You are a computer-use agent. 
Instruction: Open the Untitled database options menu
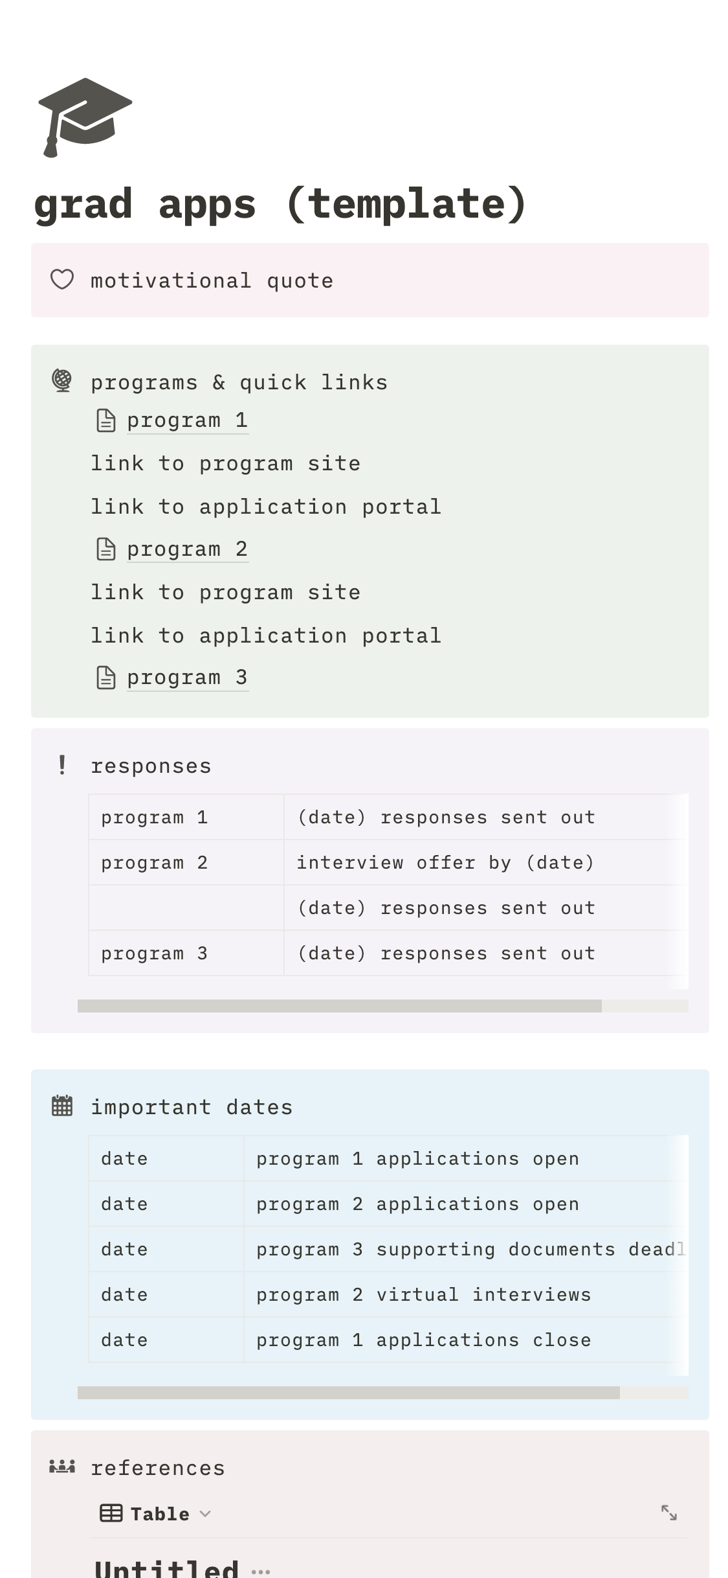pos(261,1570)
